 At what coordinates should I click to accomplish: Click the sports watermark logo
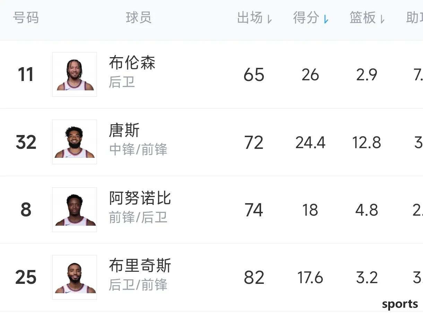[400, 305]
